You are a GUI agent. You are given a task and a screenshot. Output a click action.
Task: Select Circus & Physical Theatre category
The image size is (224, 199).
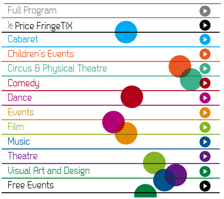point(57,69)
